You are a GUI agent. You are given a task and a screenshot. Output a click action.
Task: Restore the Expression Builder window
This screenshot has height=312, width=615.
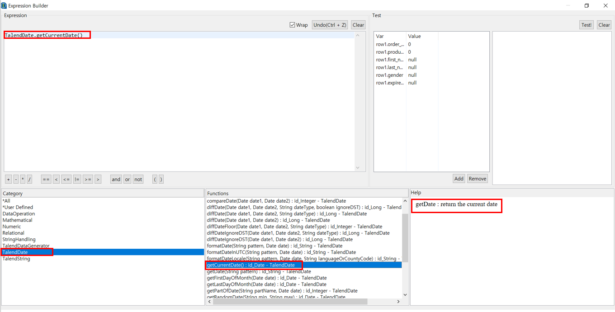(x=587, y=5)
